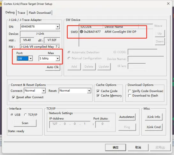The image size is (174, 155).
Task: Open the Connect Normal dropdown
Action: coord(44,91)
